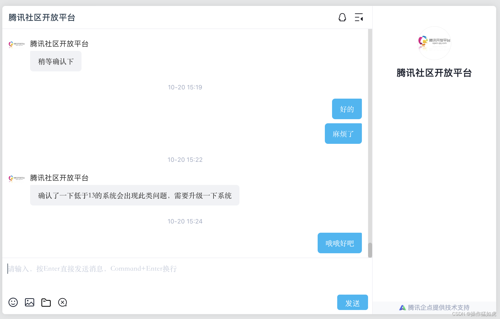Click the notification bell icon

pyautogui.click(x=342, y=17)
